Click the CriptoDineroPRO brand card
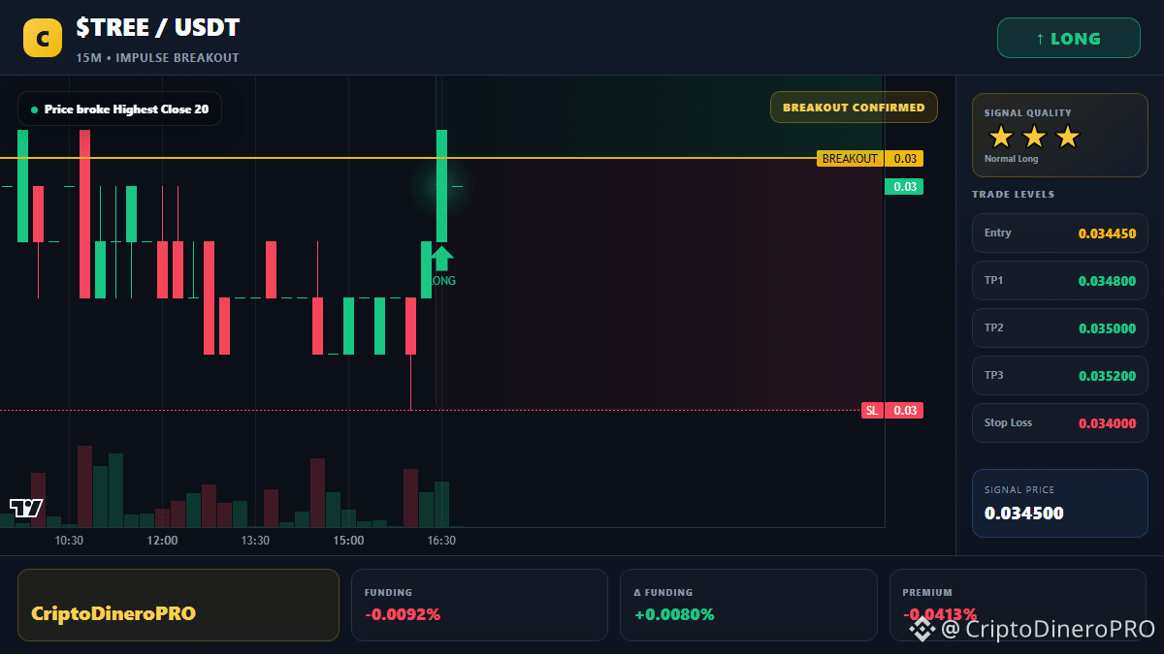The image size is (1164, 654). [178, 605]
